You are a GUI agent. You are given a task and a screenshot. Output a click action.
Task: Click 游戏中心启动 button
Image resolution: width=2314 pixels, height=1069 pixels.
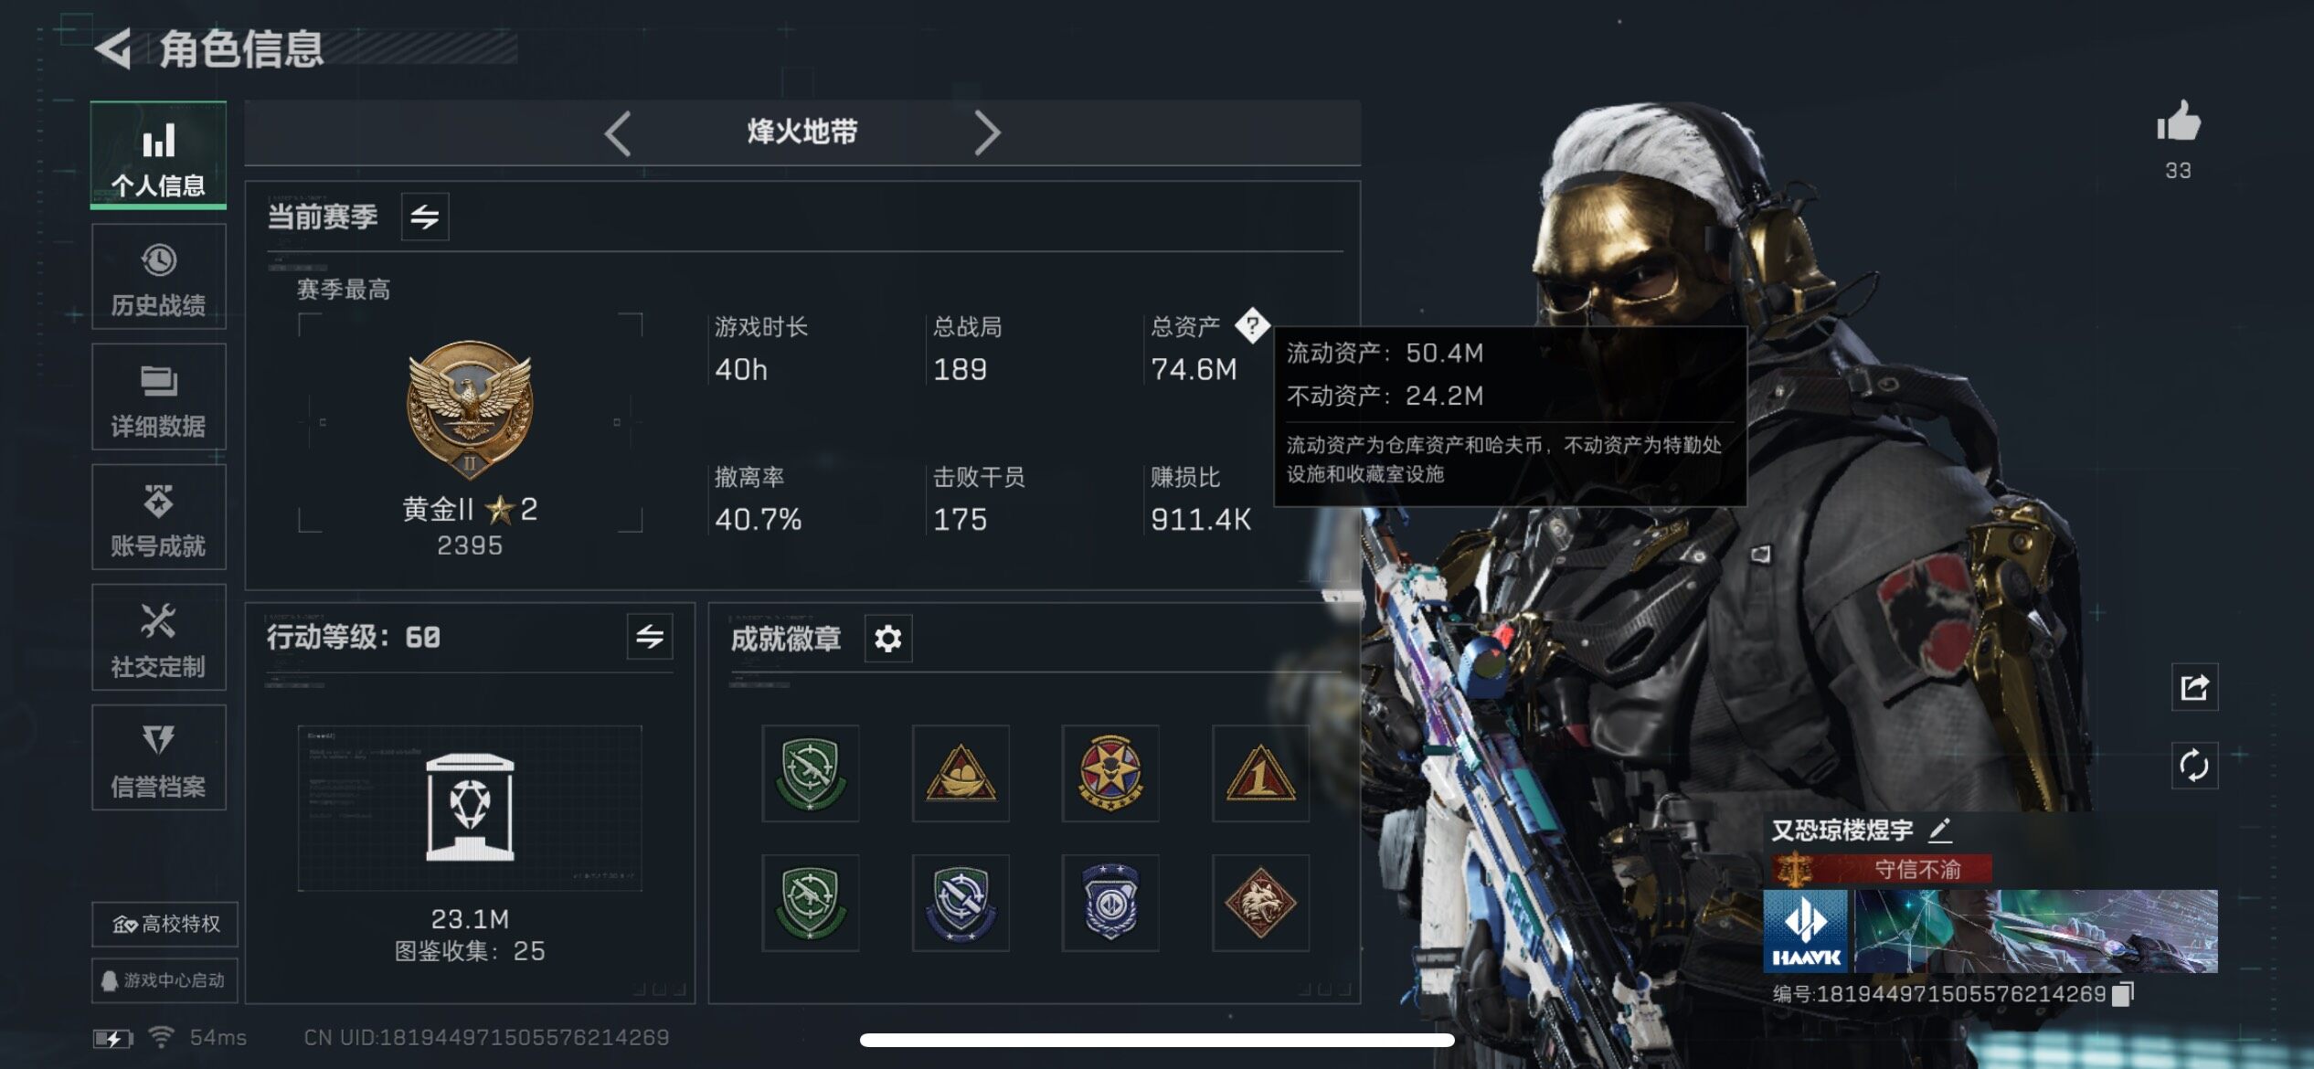click(x=165, y=980)
